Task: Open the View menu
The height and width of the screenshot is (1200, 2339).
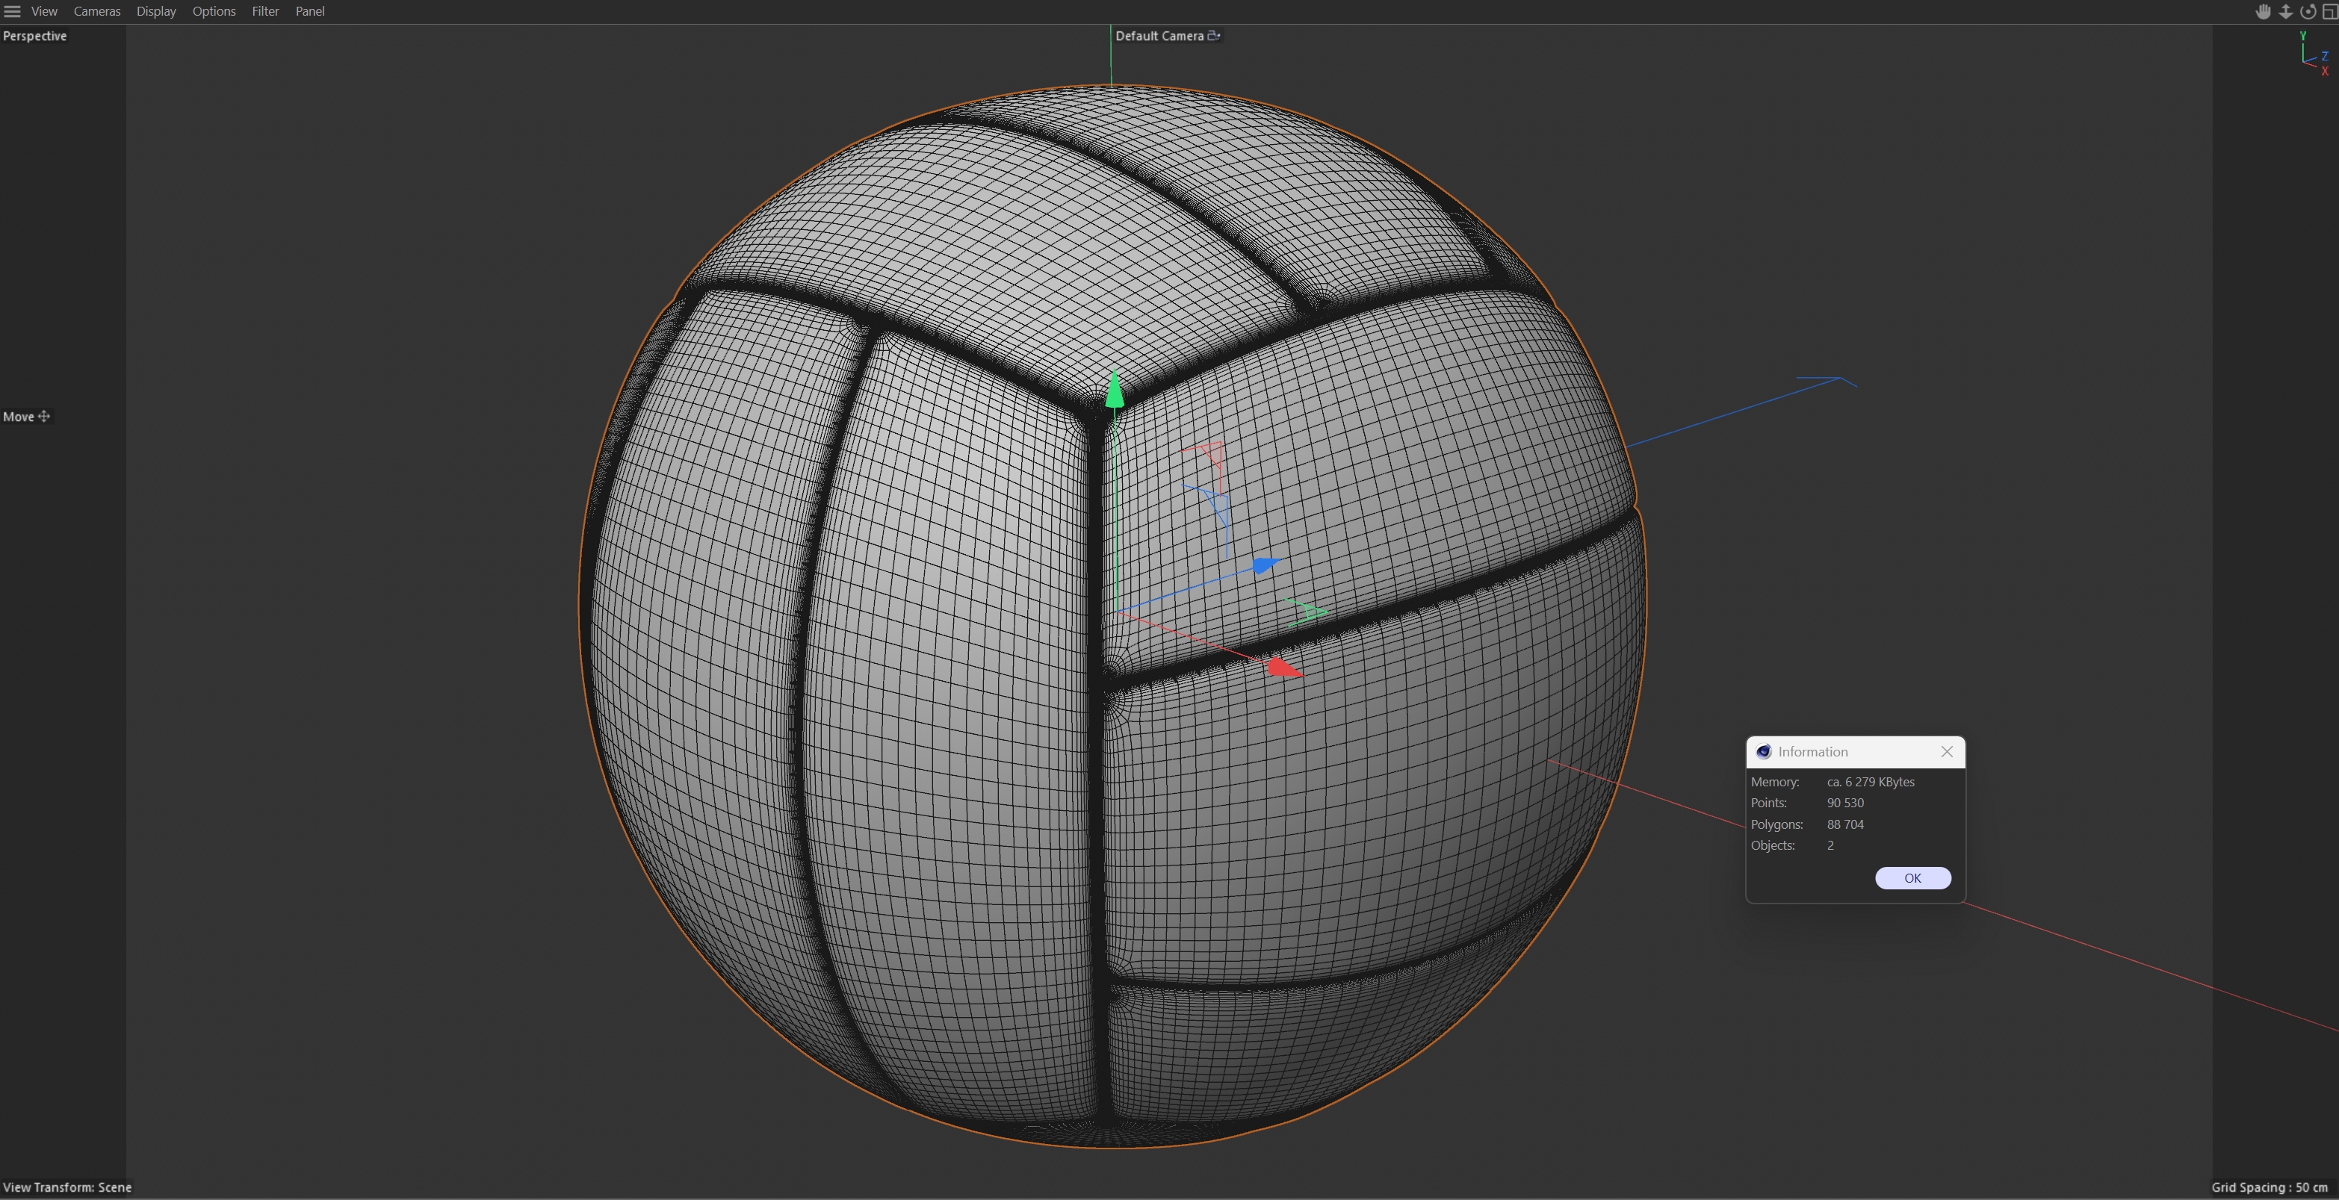Action: tap(43, 12)
